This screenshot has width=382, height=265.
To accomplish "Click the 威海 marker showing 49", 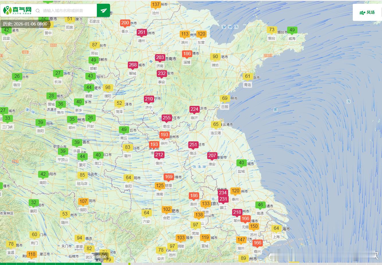I will coord(292,30).
